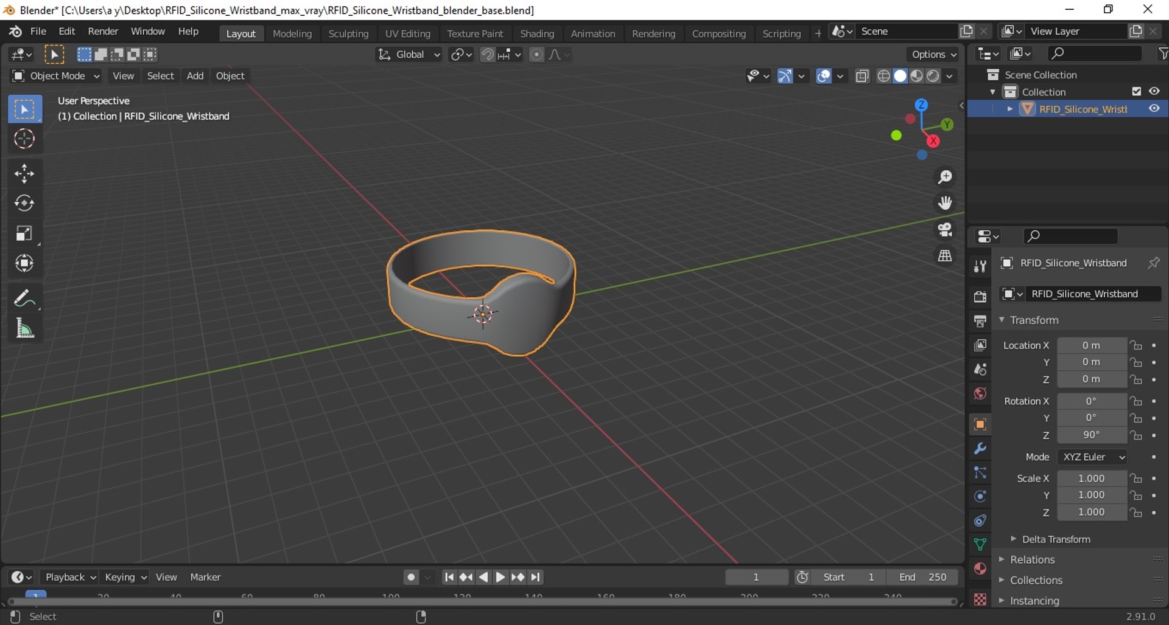The height and width of the screenshot is (625, 1169).
Task: Open the View Layer properties tab
Action: pyautogui.click(x=980, y=345)
